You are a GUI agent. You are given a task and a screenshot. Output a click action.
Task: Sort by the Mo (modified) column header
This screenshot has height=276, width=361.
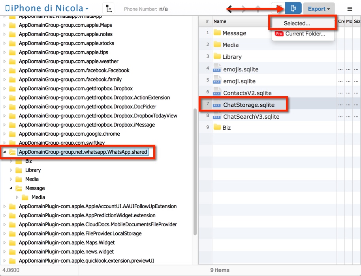point(349,21)
